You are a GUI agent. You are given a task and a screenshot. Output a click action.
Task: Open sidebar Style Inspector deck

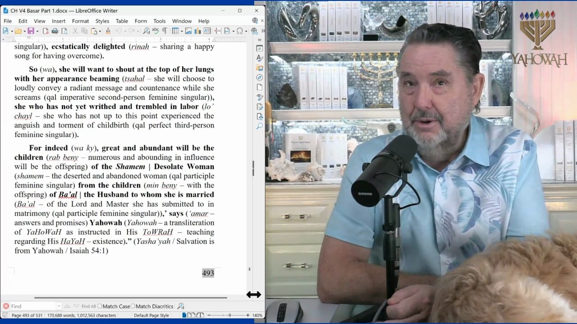[260, 97]
